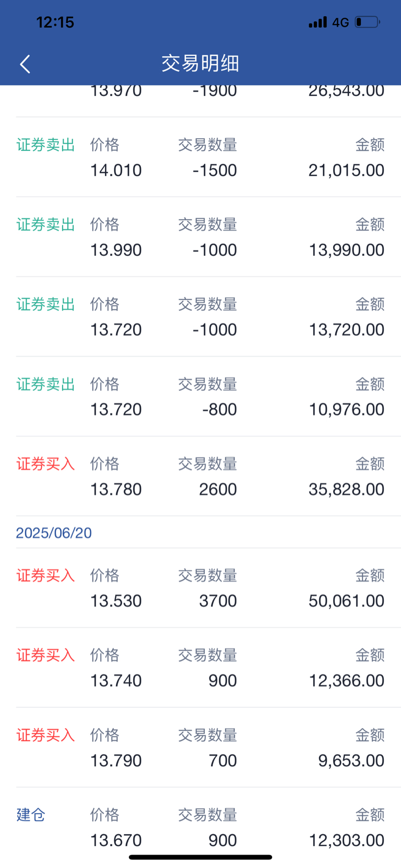Tap the amount 13,720.00 with quantity -1000

[x=347, y=330]
